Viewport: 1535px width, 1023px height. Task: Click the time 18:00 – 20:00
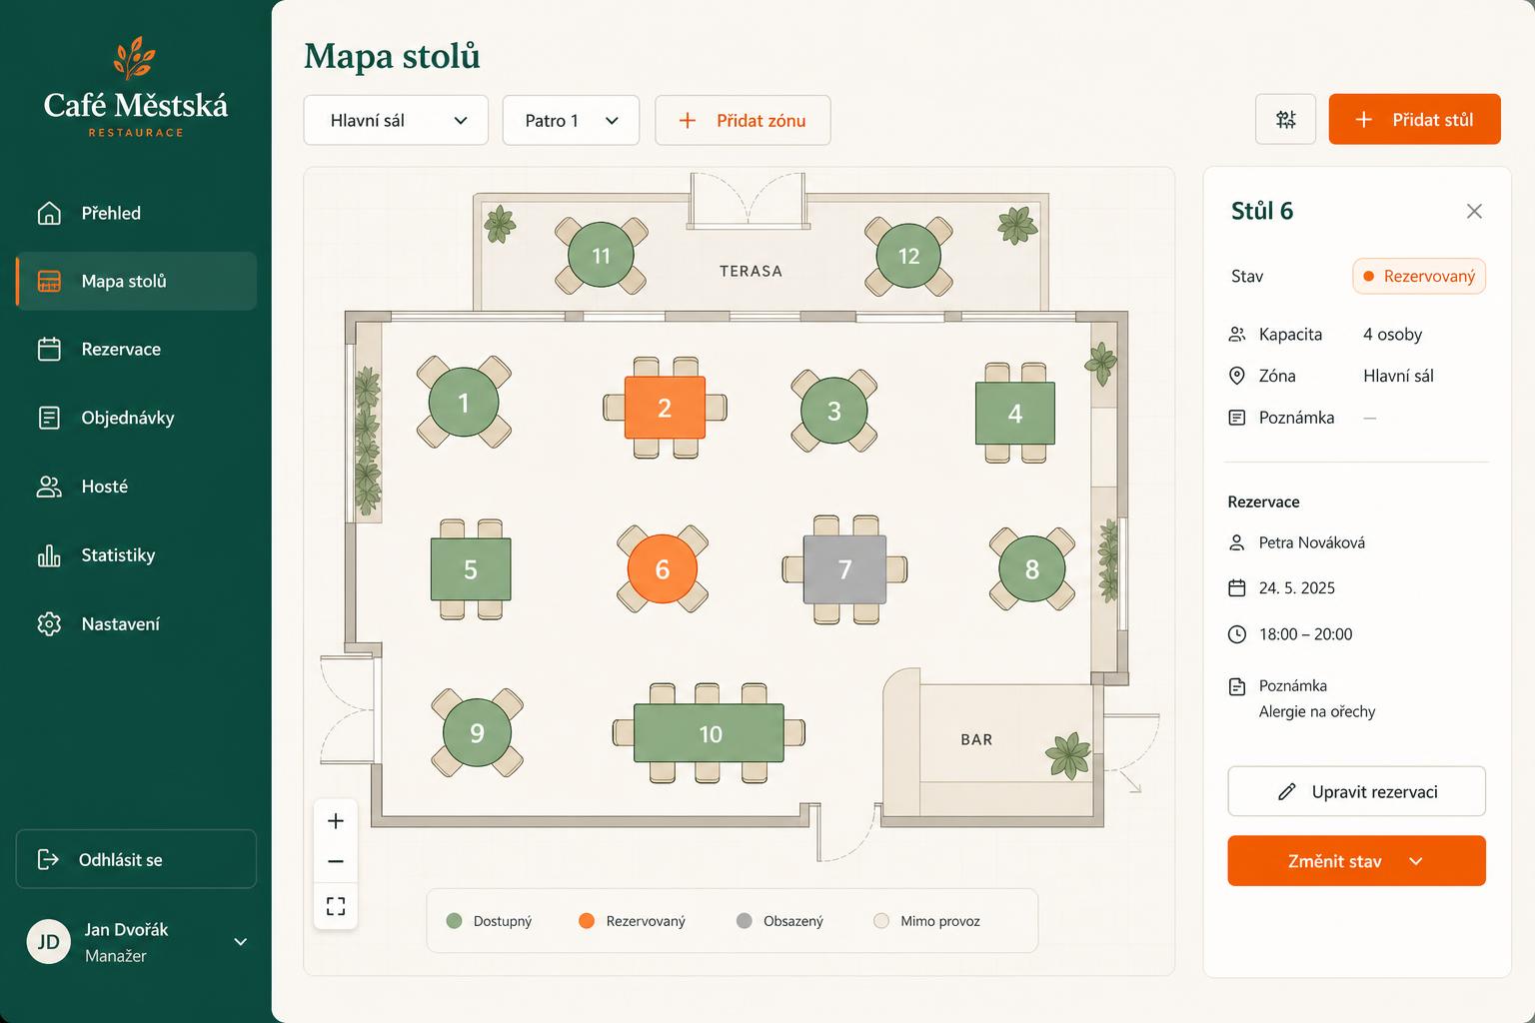pos(1305,634)
